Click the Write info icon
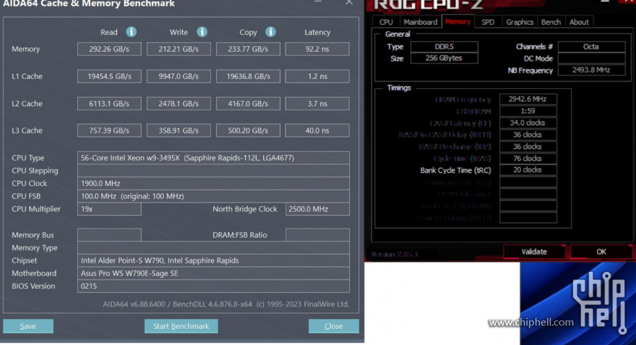 202,32
